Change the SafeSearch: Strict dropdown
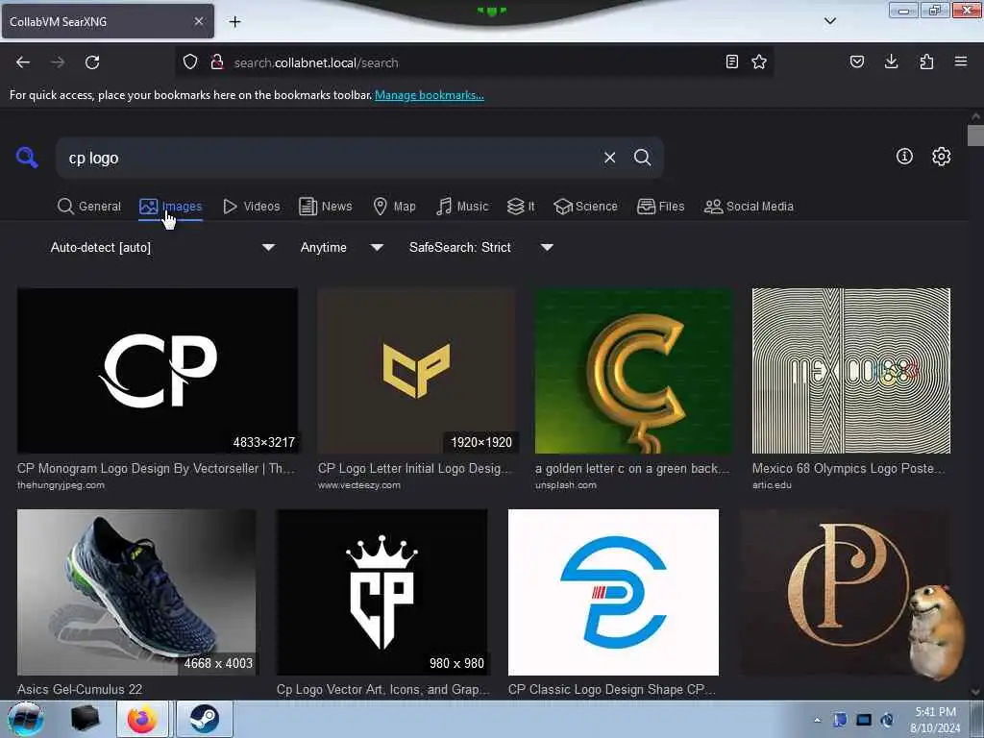Image resolution: width=984 pixels, height=738 pixels. 480,247
